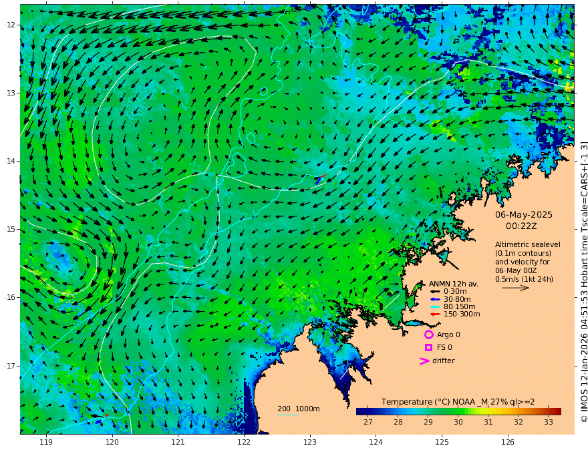Click the colorbar tick label 28
The height and width of the screenshot is (454, 588).
[x=398, y=422]
